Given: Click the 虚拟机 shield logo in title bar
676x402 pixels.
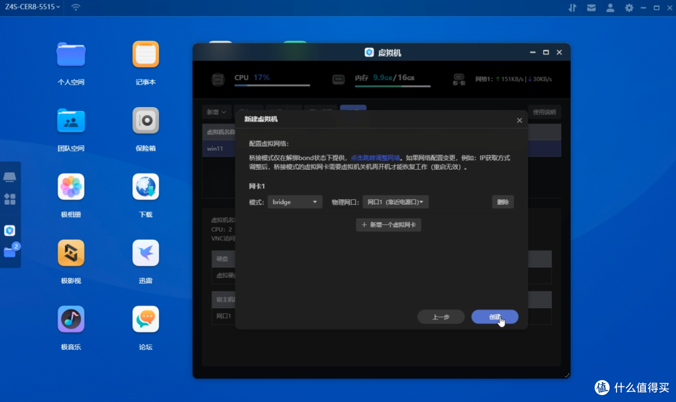Looking at the screenshot, I should pyautogui.click(x=369, y=52).
